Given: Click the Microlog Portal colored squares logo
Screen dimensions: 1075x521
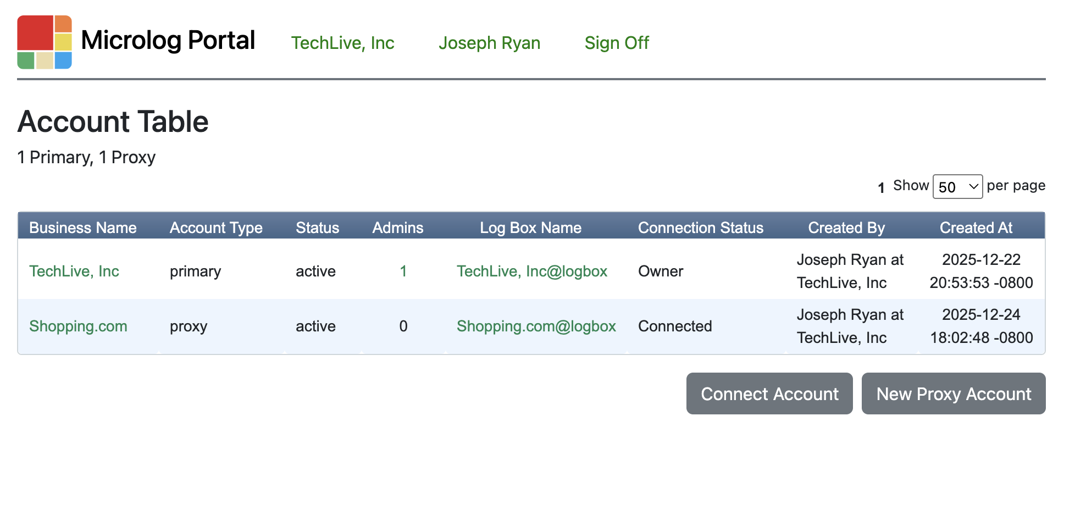Looking at the screenshot, I should click(45, 42).
